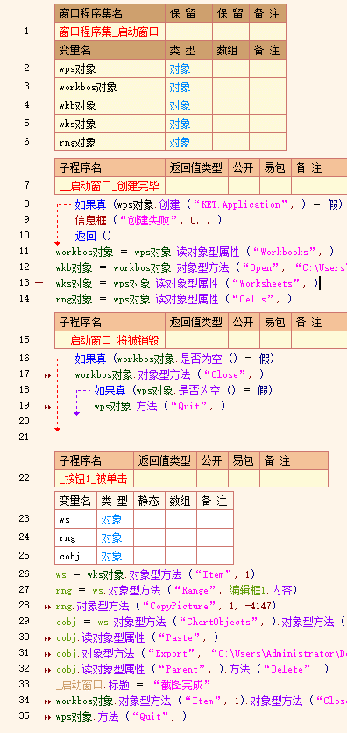Image resolution: width=347 pixels, height=733 pixels.
Task: Click the 对象 type cell of ws row
Action: 115,519
